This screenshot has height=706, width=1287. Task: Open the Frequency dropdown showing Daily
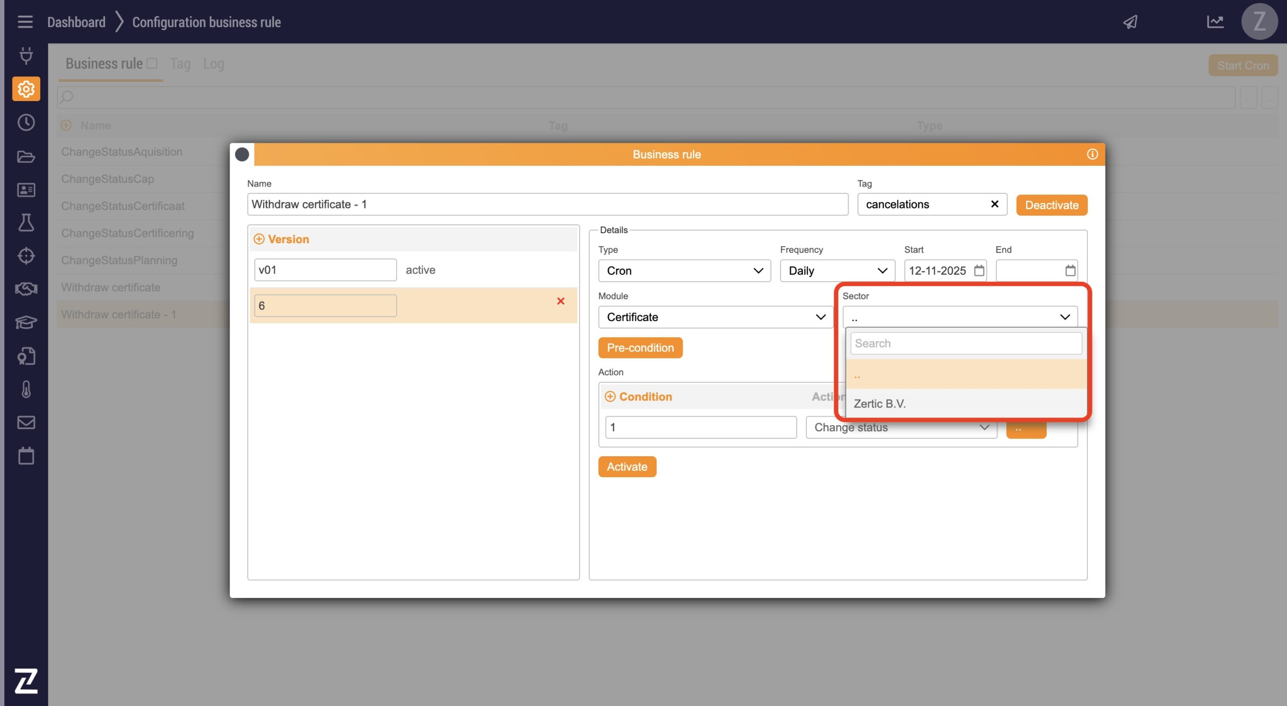click(837, 271)
